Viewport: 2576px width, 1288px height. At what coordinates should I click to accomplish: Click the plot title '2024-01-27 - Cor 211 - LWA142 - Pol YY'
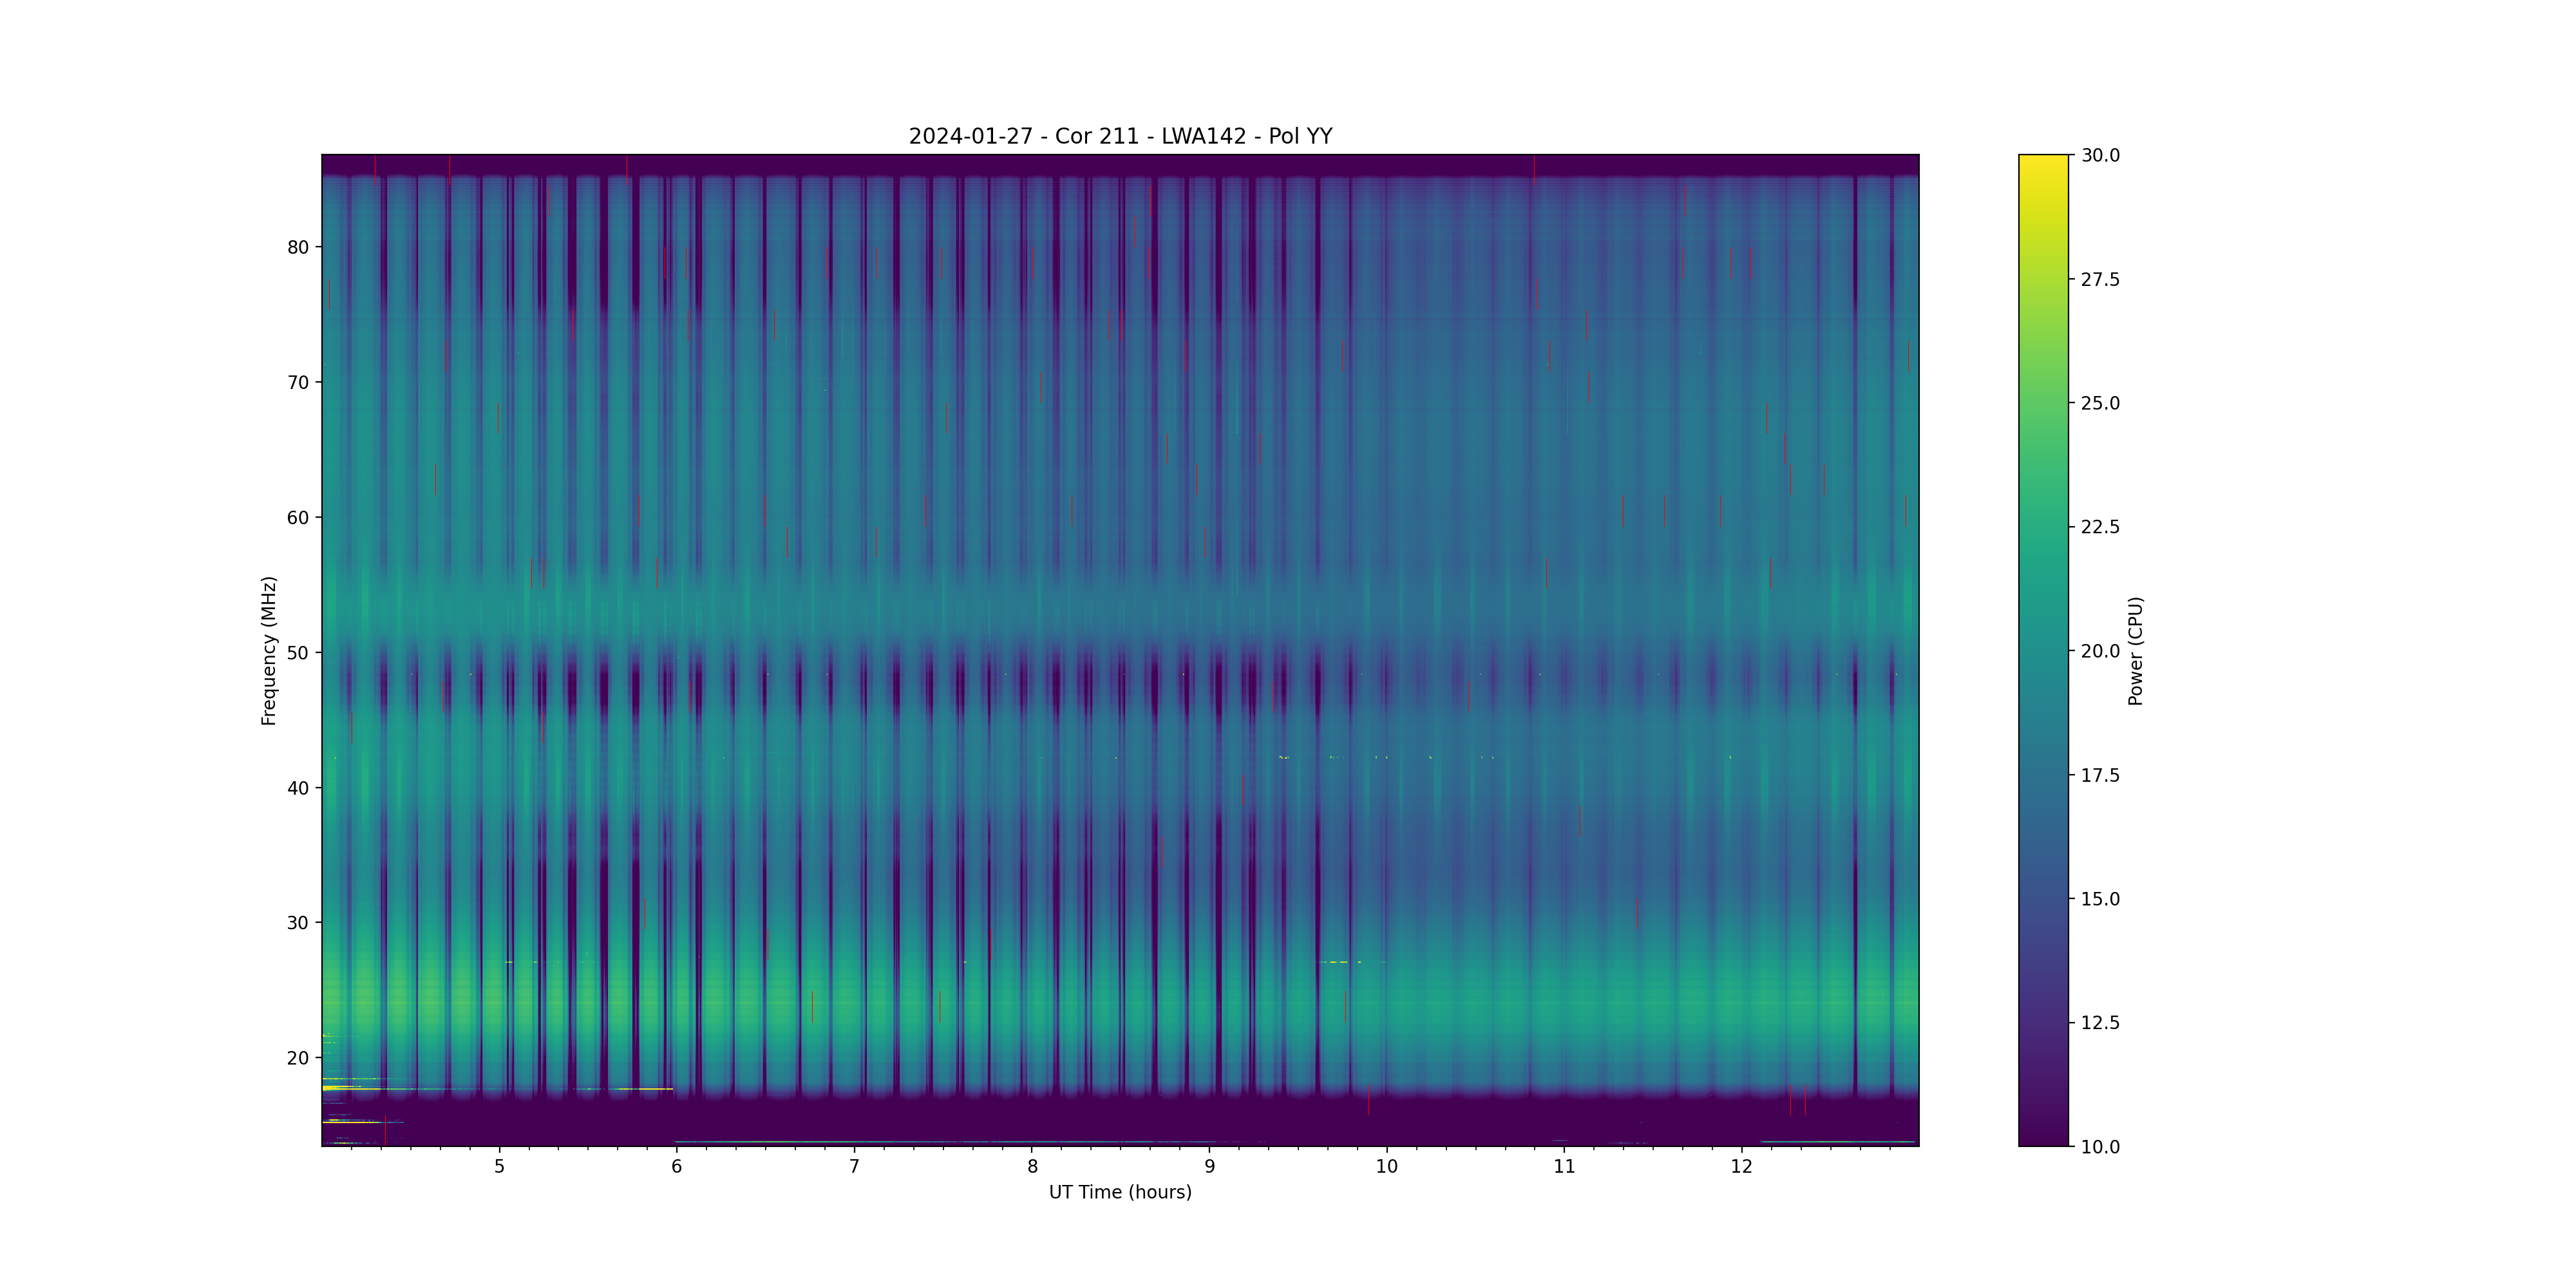tap(1120, 136)
